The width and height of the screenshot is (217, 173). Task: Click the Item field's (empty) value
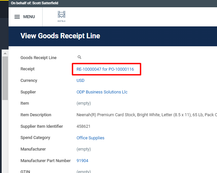pyautogui.click(x=84, y=103)
